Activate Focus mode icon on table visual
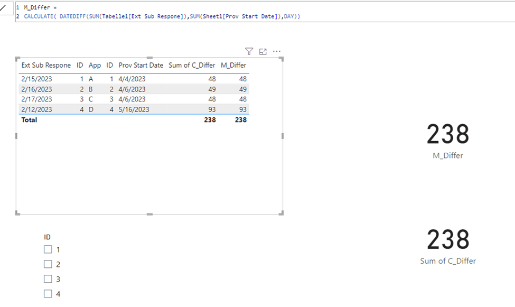 pyautogui.click(x=263, y=52)
